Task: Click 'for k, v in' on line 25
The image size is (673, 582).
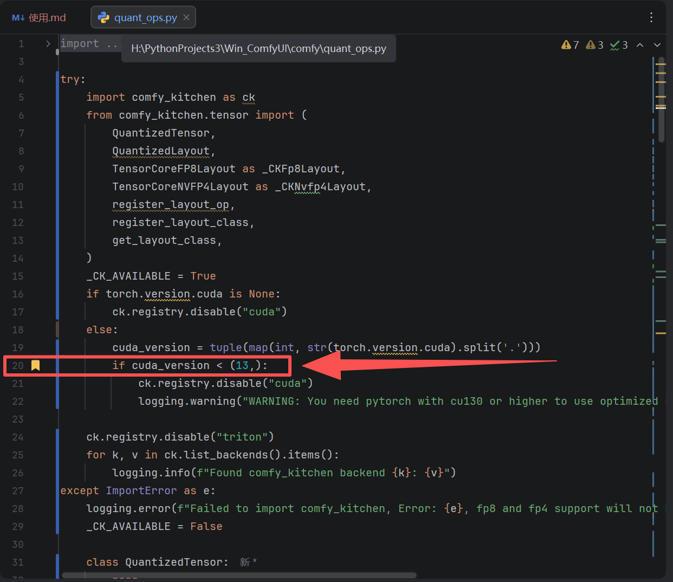Action: [122, 455]
